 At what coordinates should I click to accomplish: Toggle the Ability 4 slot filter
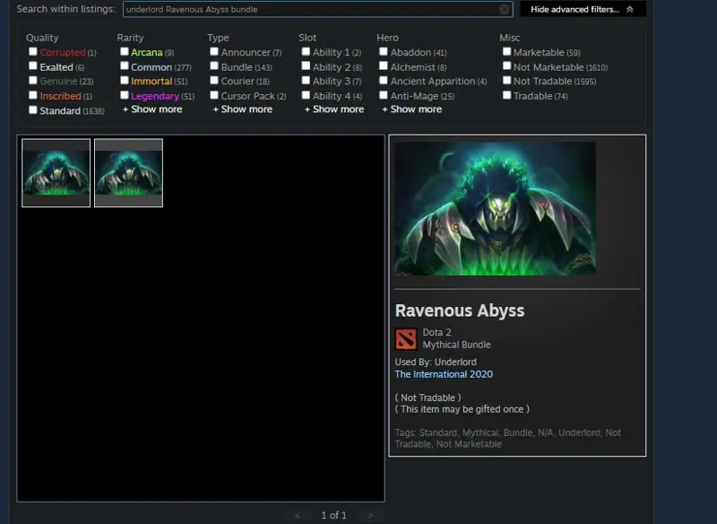click(x=306, y=95)
